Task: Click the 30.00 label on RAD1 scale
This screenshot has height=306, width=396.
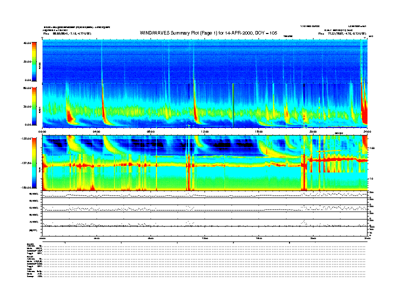Action: pos(27,106)
